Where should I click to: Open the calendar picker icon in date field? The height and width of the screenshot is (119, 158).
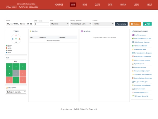pyautogui.click(x=31, y=24)
